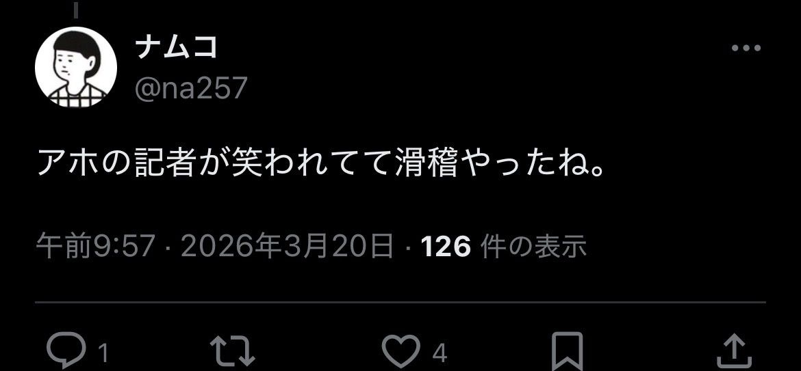Tap the share upload-arrow icon

[x=734, y=351]
